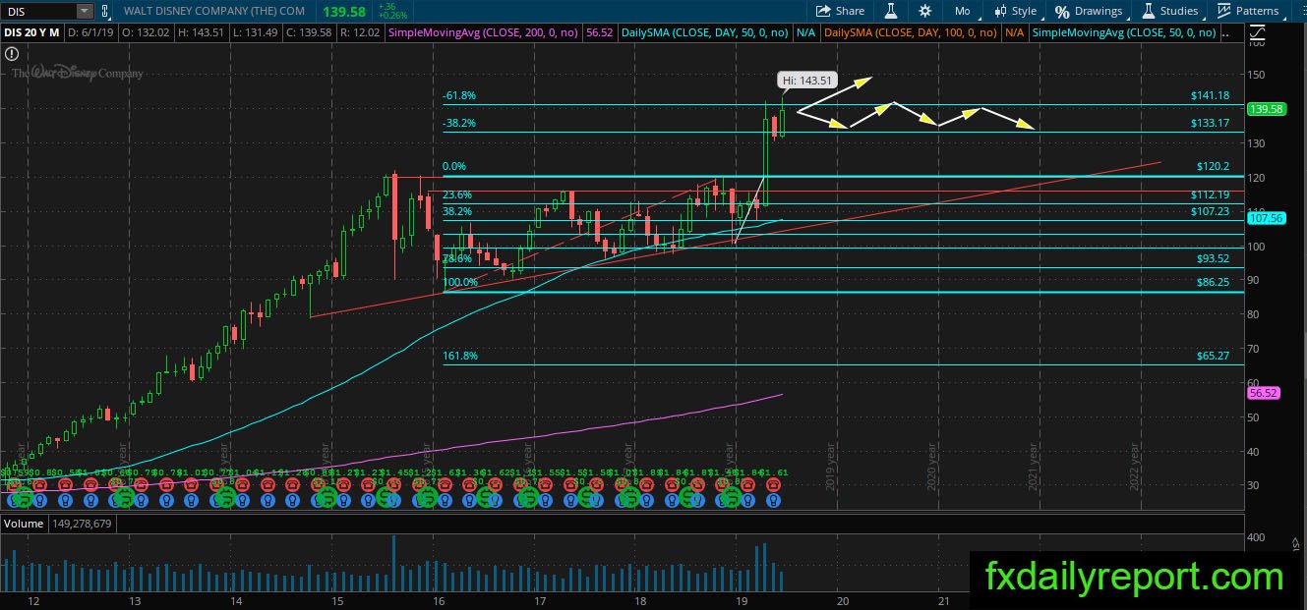Click the $141.18 Fibonacci price label
The width and height of the screenshot is (1307, 610).
click(x=1213, y=96)
